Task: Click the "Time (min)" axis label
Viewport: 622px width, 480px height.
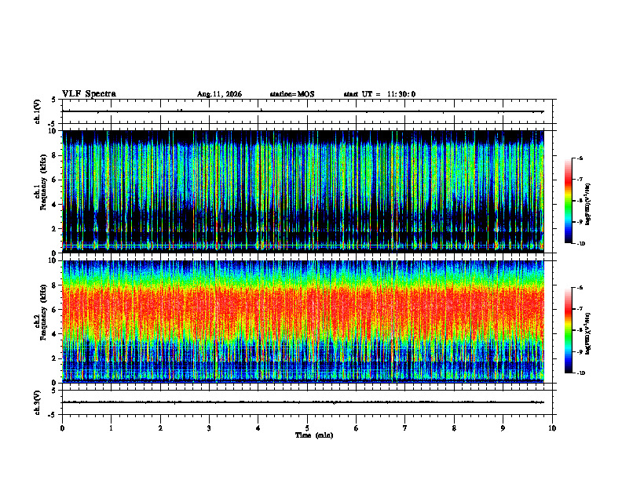Action: [x=314, y=435]
